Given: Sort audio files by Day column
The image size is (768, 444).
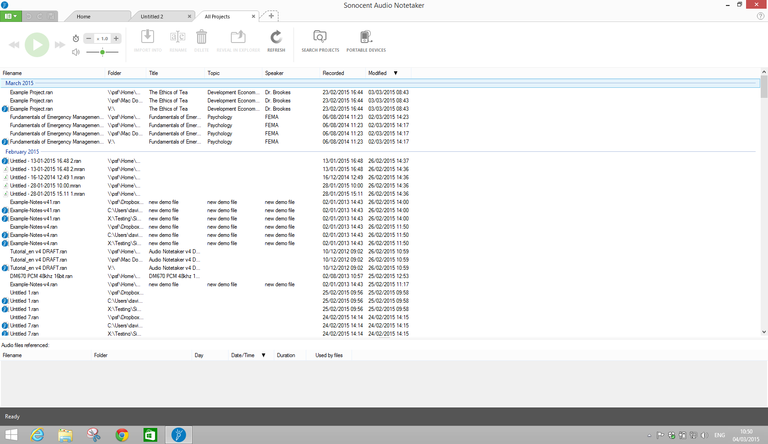Looking at the screenshot, I should tap(210, 355).
